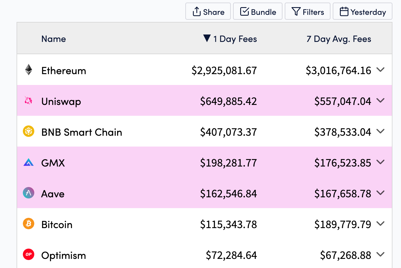Click the $162,546.84 fee value

[x=228, y=194]
